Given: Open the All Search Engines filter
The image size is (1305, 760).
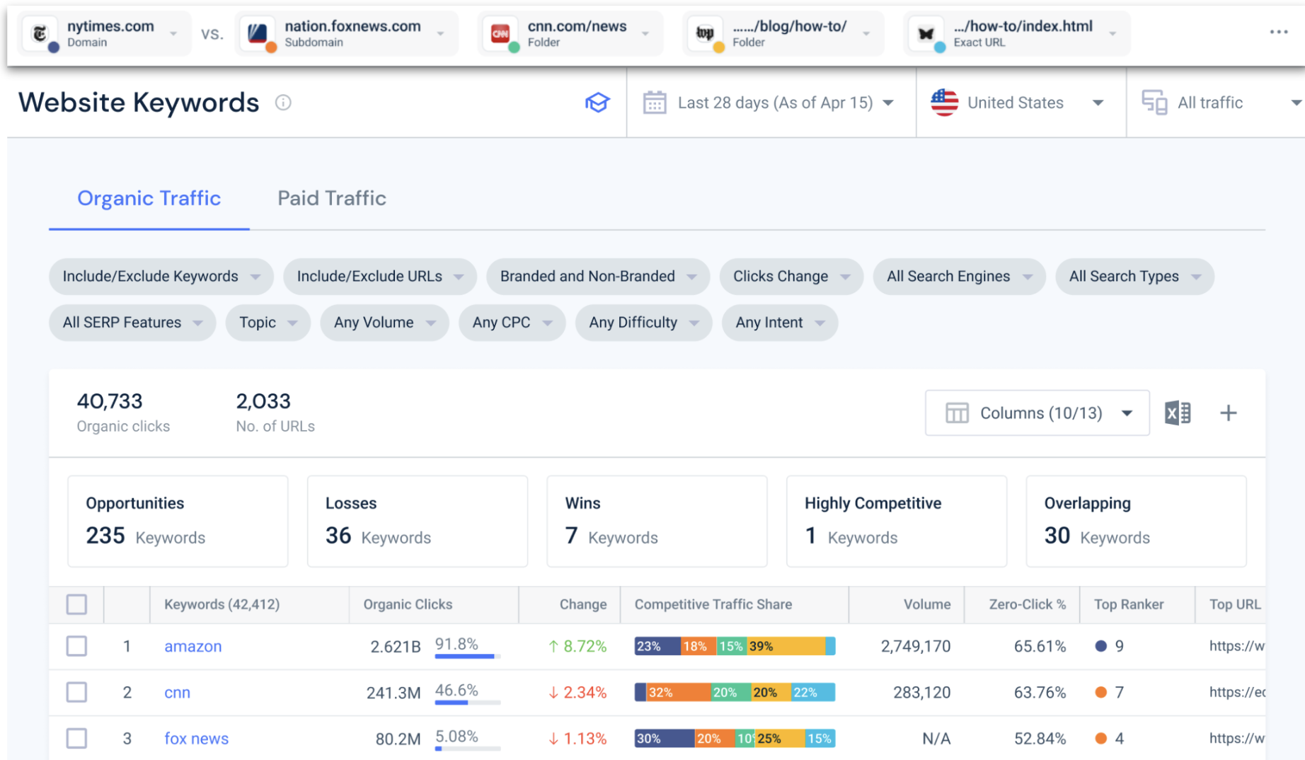Looking at the screenshot, I should [959, 276].
